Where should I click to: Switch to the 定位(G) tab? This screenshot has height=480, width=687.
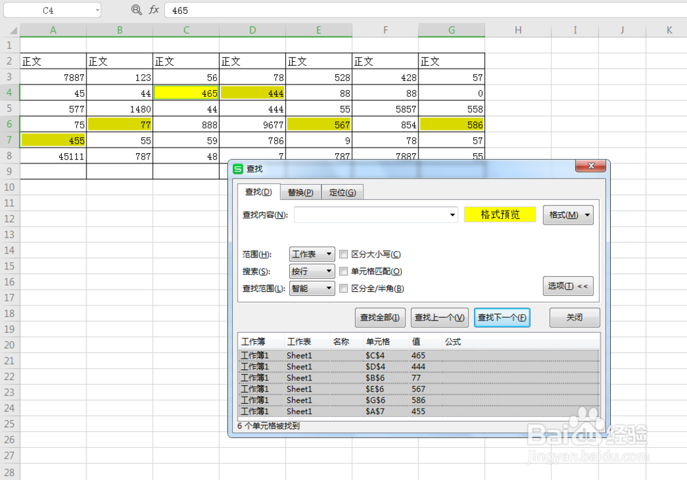tap(343, 192)
